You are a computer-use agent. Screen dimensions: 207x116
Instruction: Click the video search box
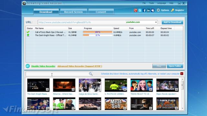(59, 74)
